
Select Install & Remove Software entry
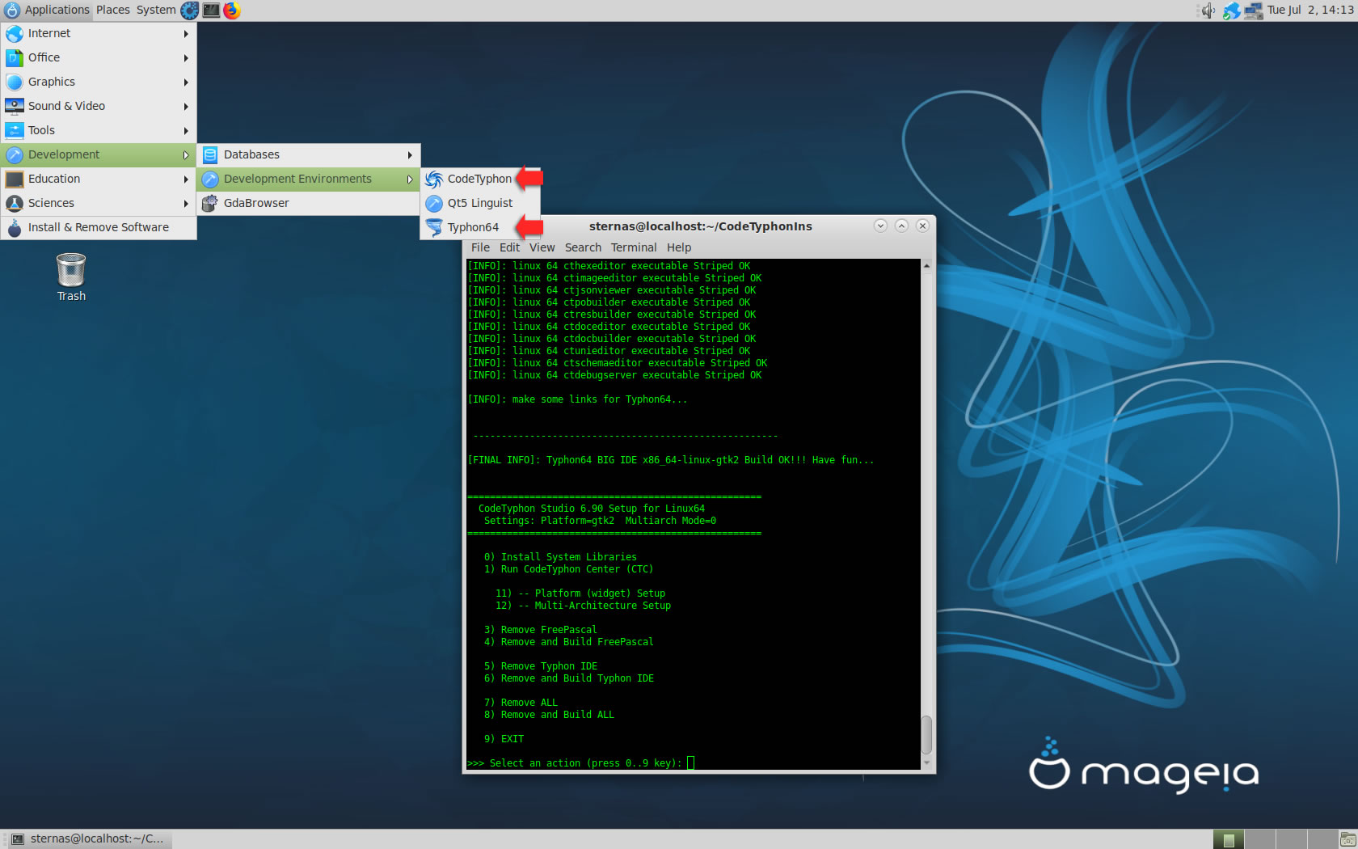99,227
